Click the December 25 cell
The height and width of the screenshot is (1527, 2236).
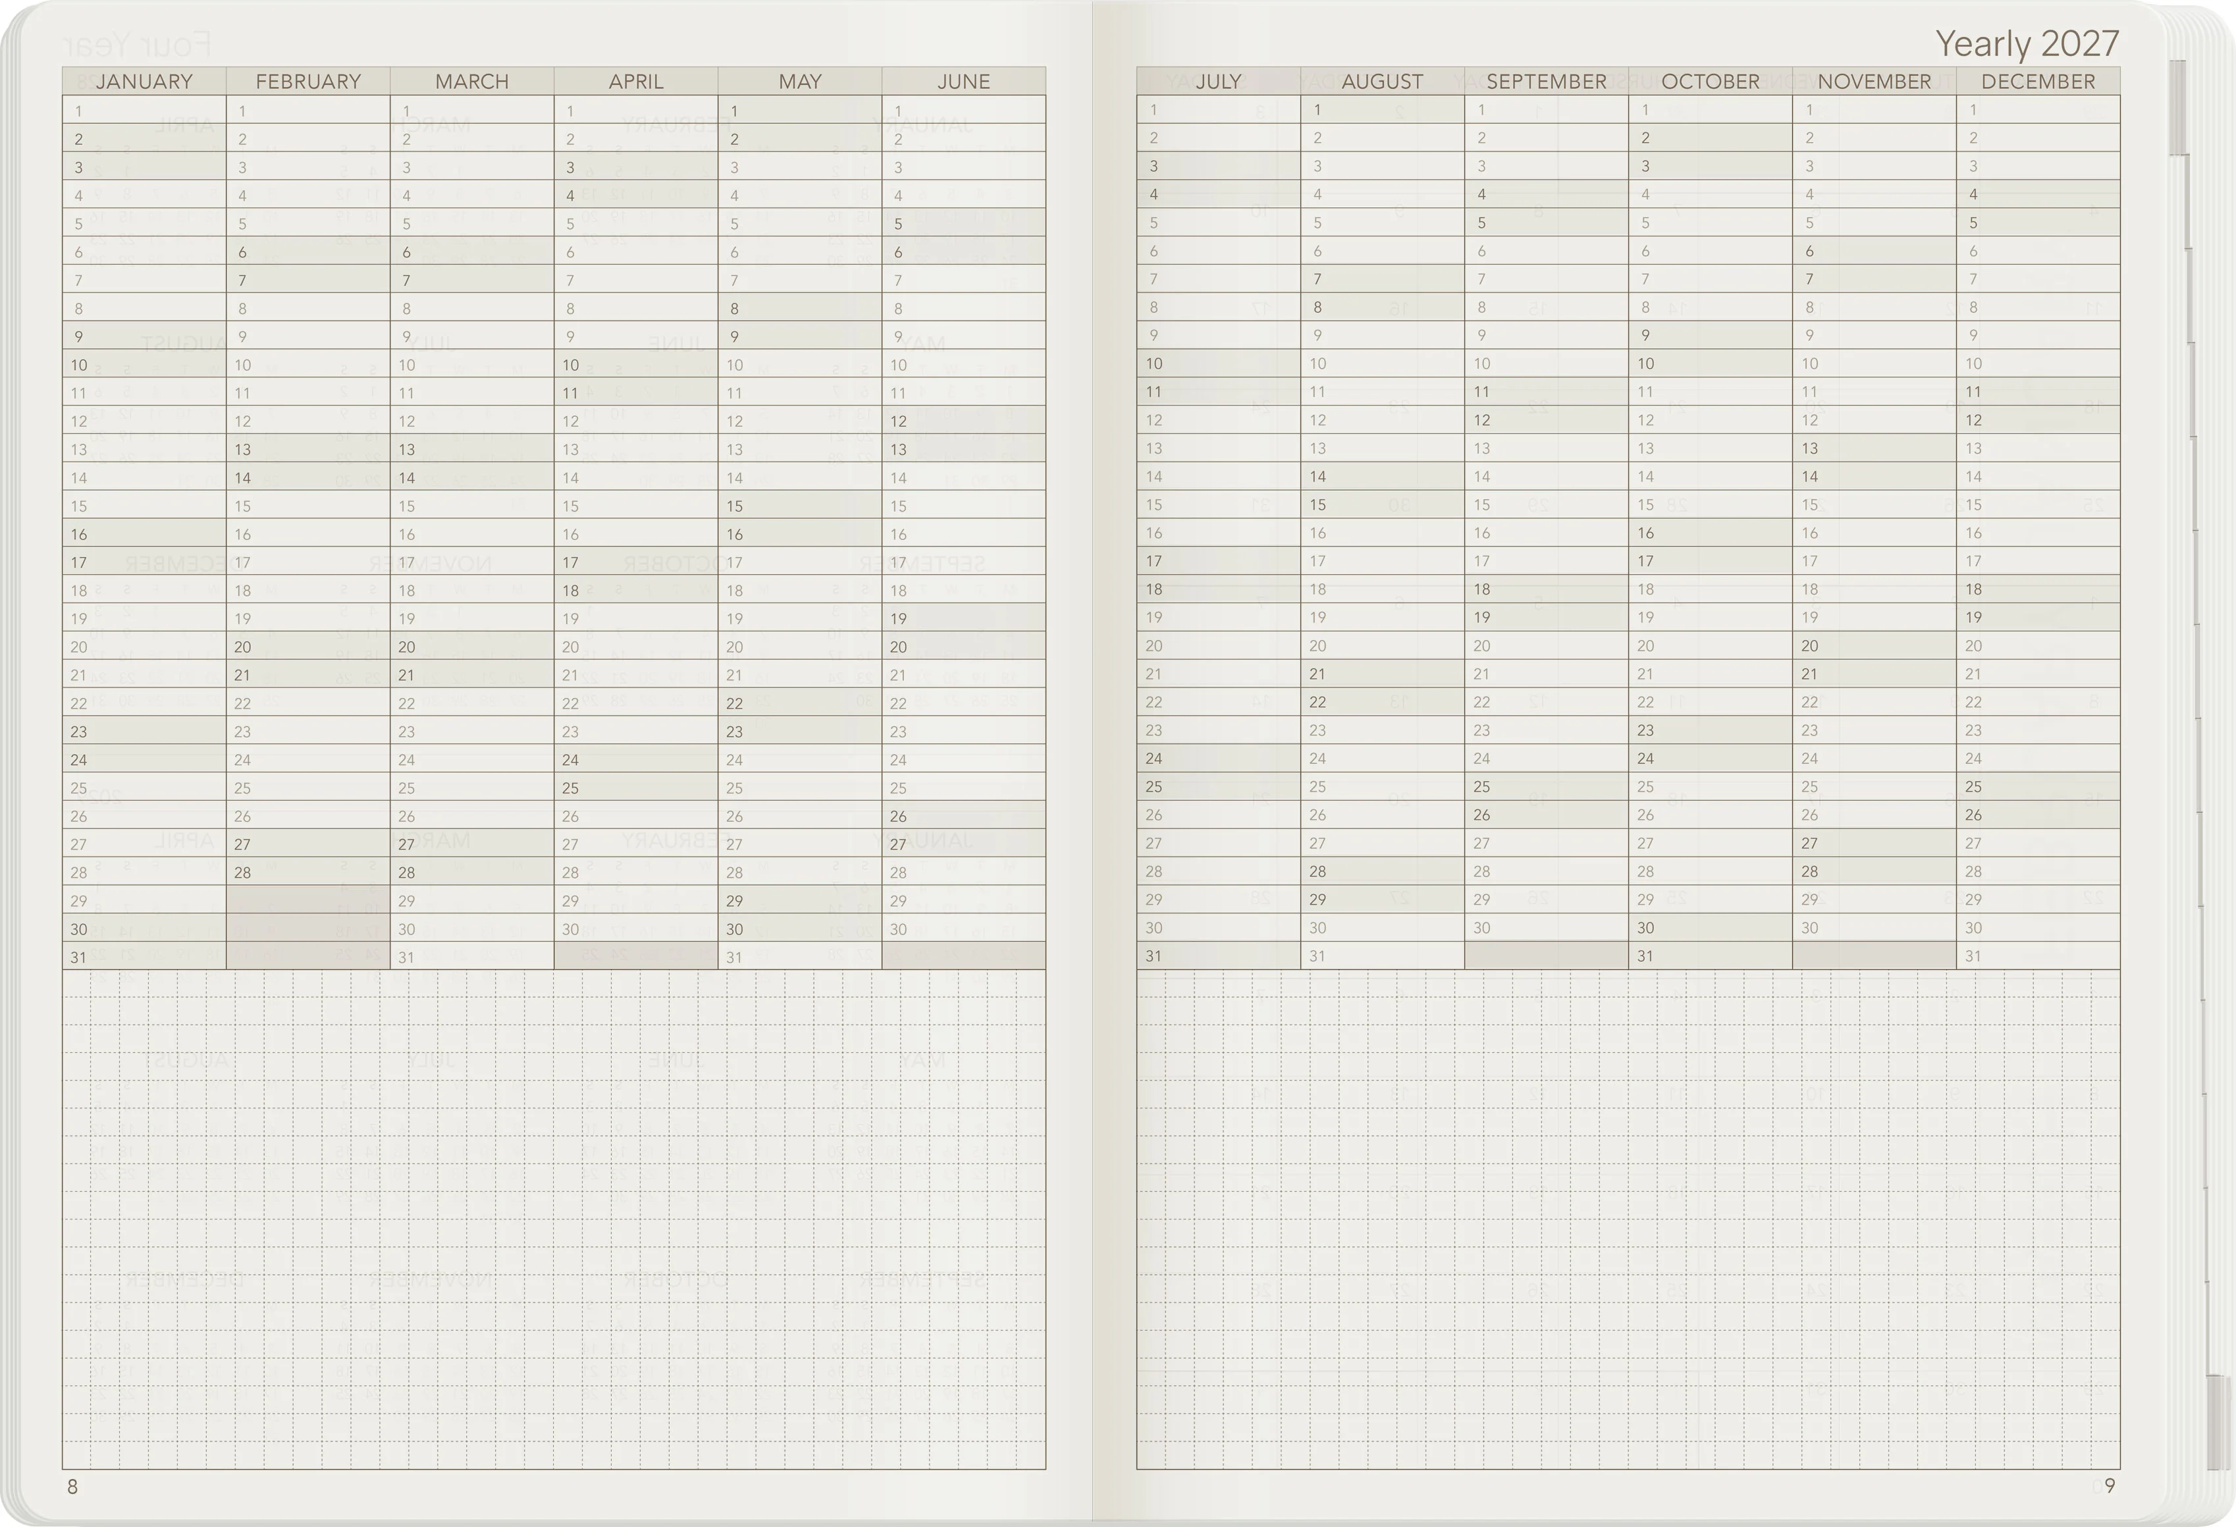tap(2038, 786)
